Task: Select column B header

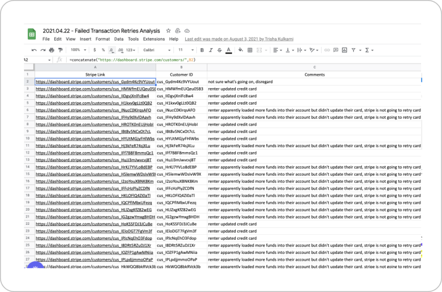Action: pyautogui.click(x=181, y=67)
